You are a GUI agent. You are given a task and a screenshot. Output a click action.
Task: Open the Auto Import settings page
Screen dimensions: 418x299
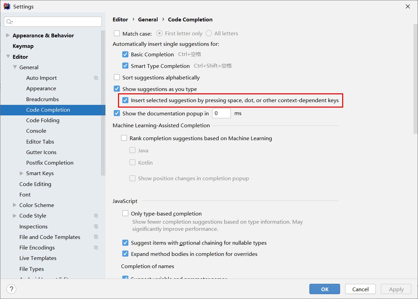point(41,78)
